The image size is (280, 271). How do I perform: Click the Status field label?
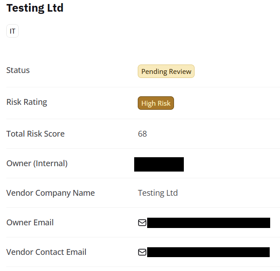click(18, 70)
